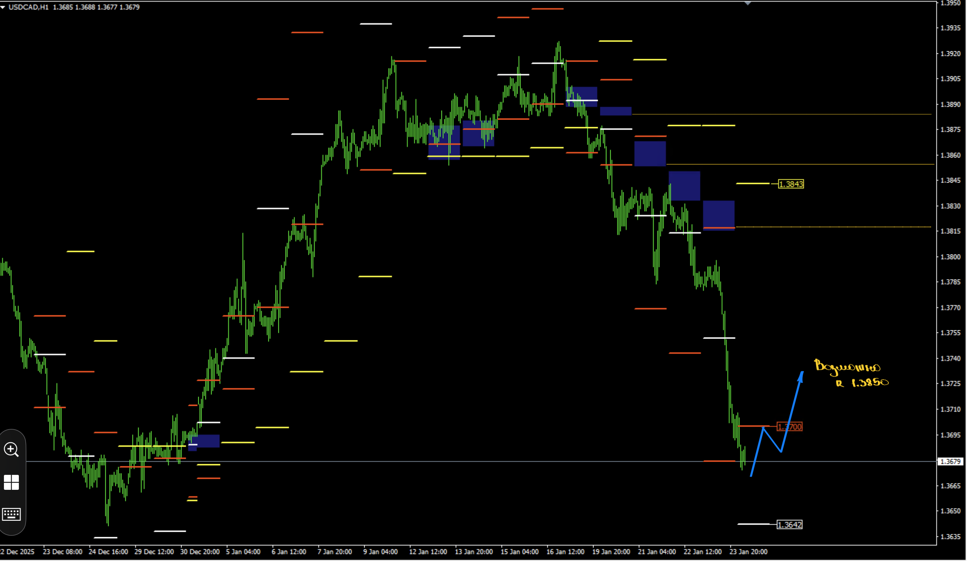Click the 9 Jan 04:00 time label

tap(380, 552)
